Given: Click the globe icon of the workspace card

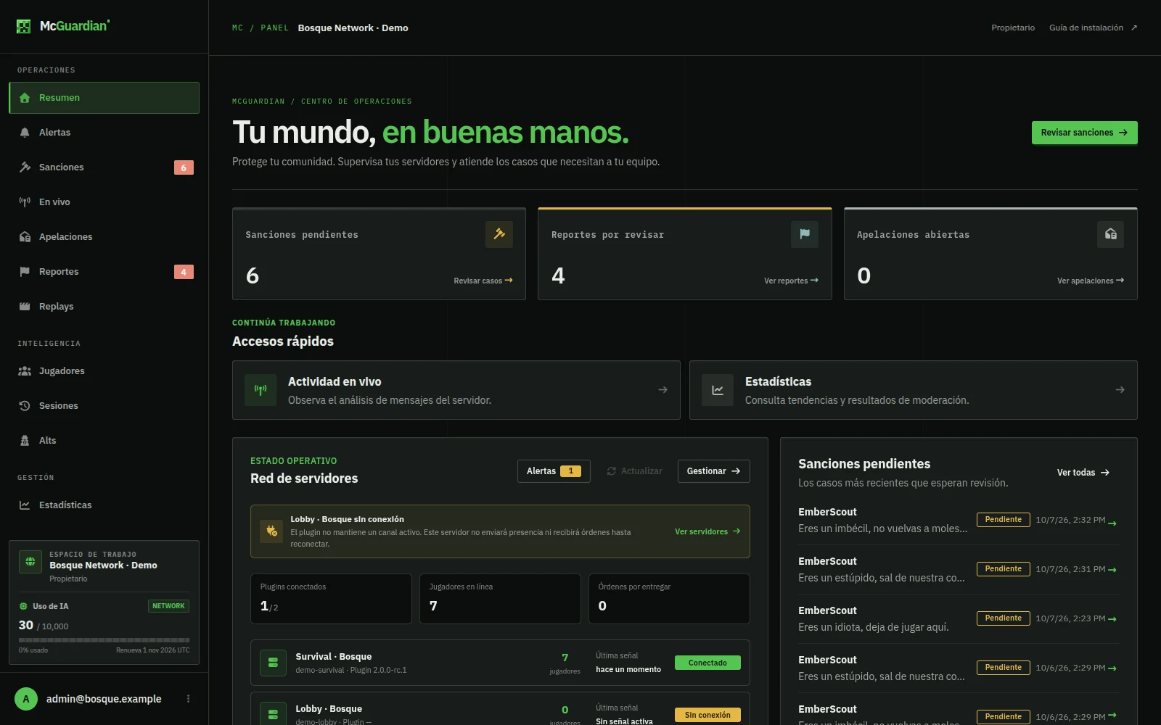Looking at the screenshot, I should (30, 561).
